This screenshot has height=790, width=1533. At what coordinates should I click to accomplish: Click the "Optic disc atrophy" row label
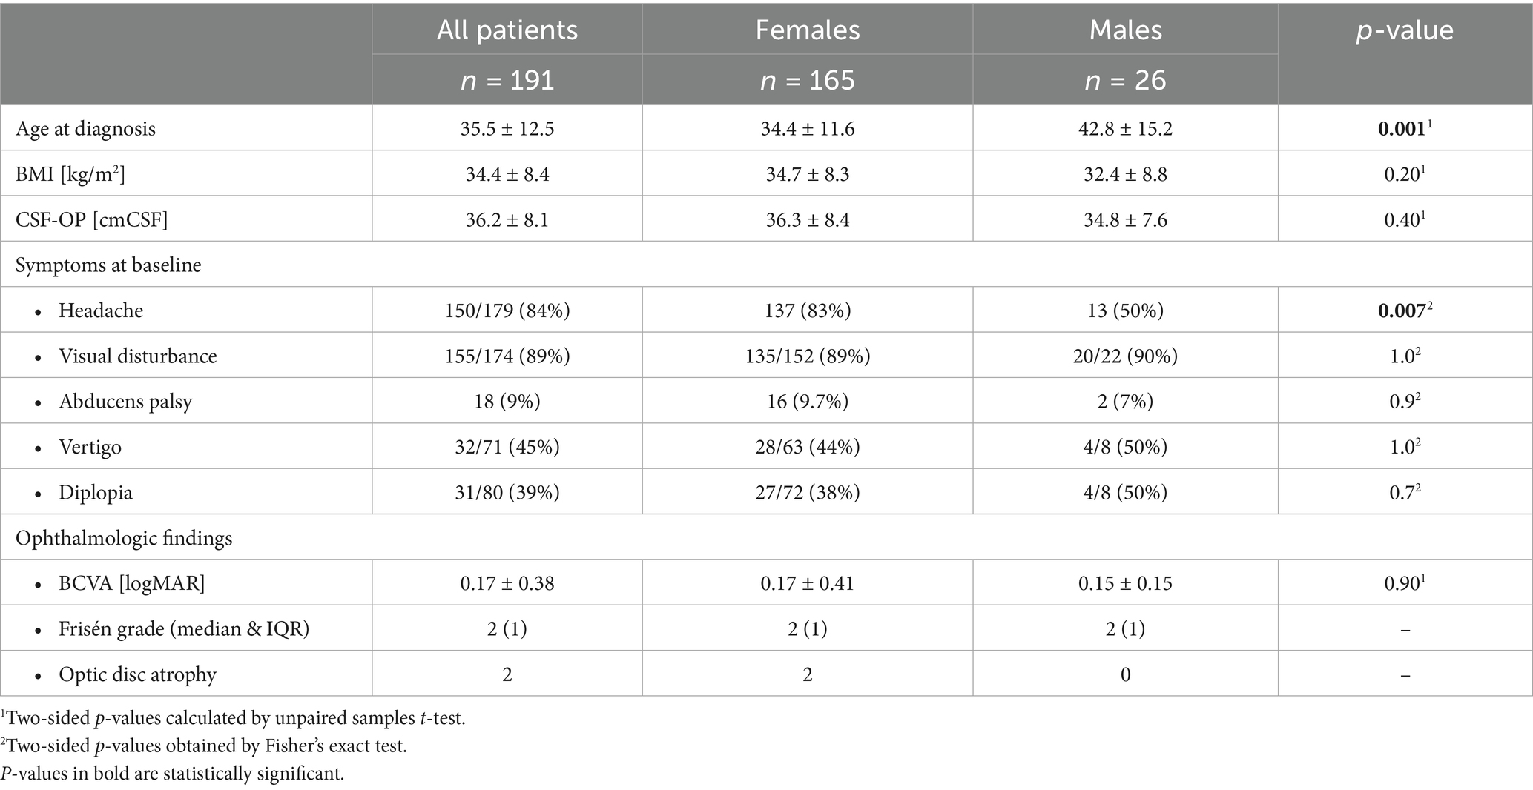(x=138, y=674)
